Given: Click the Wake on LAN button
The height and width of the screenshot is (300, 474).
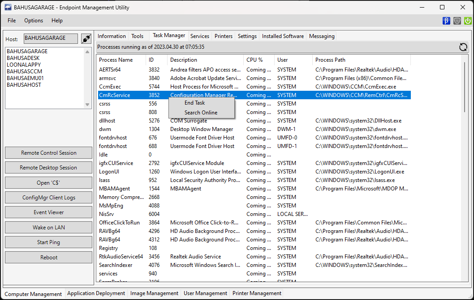Looking at the screenshot, I should (49, 228).
